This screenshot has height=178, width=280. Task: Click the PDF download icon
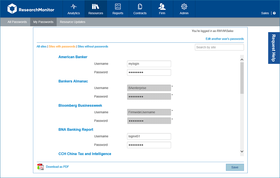(x=40, y=167)
